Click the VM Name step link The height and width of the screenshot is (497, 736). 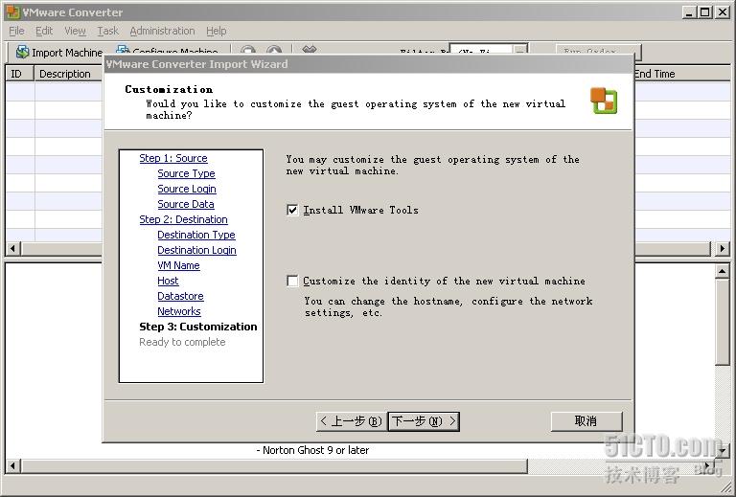tap(178, 265)
